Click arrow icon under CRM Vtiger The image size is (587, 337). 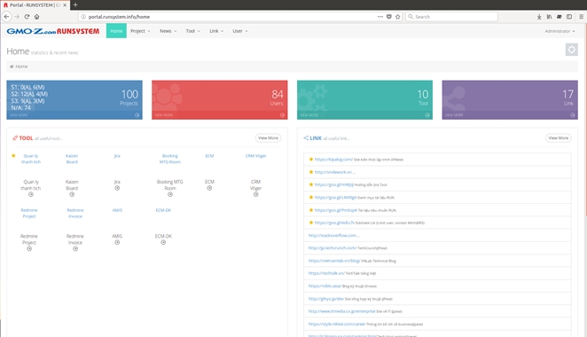pyautogui.click(x=255, y=194)
